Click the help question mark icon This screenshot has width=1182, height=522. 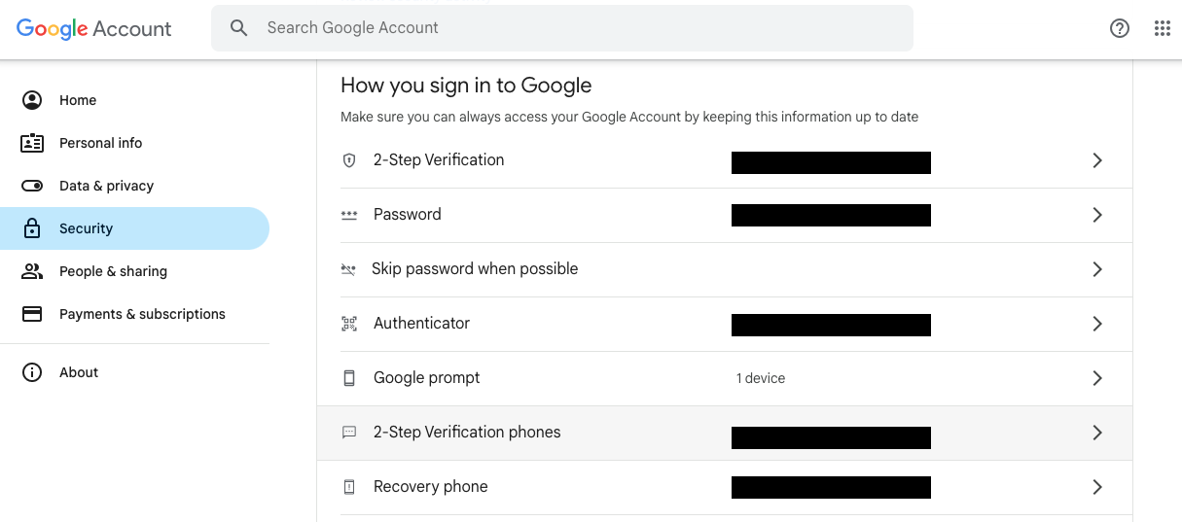tap(1120, 28)
